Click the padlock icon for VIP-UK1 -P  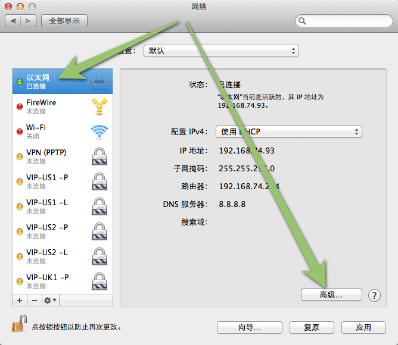point(99,281)
